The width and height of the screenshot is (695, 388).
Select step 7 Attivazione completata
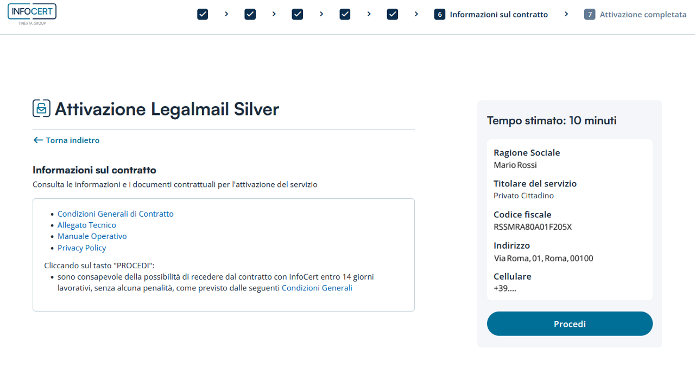click(x=643, y=15)
